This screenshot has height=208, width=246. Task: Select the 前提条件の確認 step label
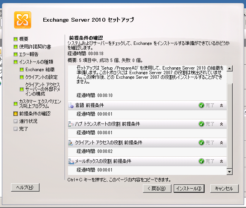click(x=35, y=114)
